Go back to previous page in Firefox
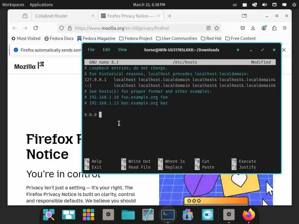Screen dimensions: 299x224 coord(15,28)
